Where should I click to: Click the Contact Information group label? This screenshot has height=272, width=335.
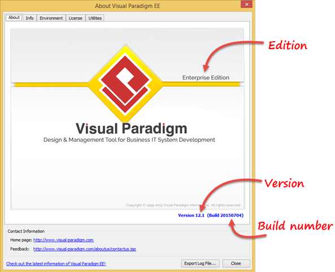[26, 231]
